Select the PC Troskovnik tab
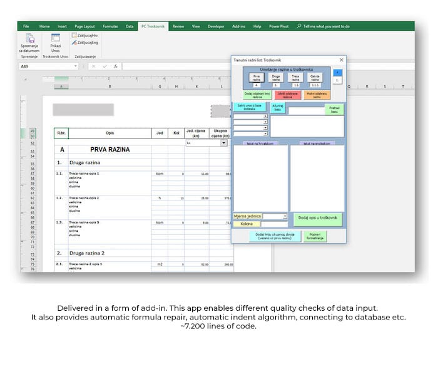 coord(153,26)
